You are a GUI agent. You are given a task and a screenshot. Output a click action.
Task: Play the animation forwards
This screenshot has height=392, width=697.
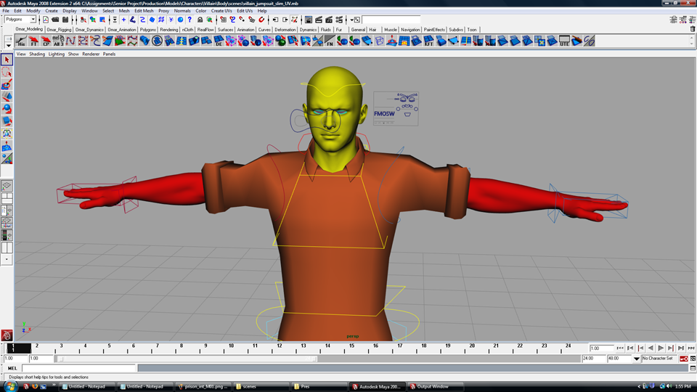[x=661, y=348]
